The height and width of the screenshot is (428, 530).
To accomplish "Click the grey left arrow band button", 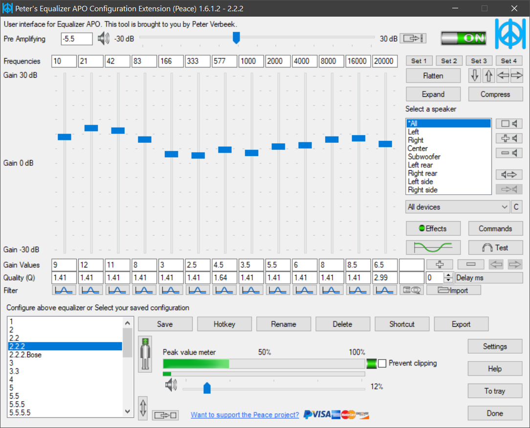I will (x=496, y=264).
